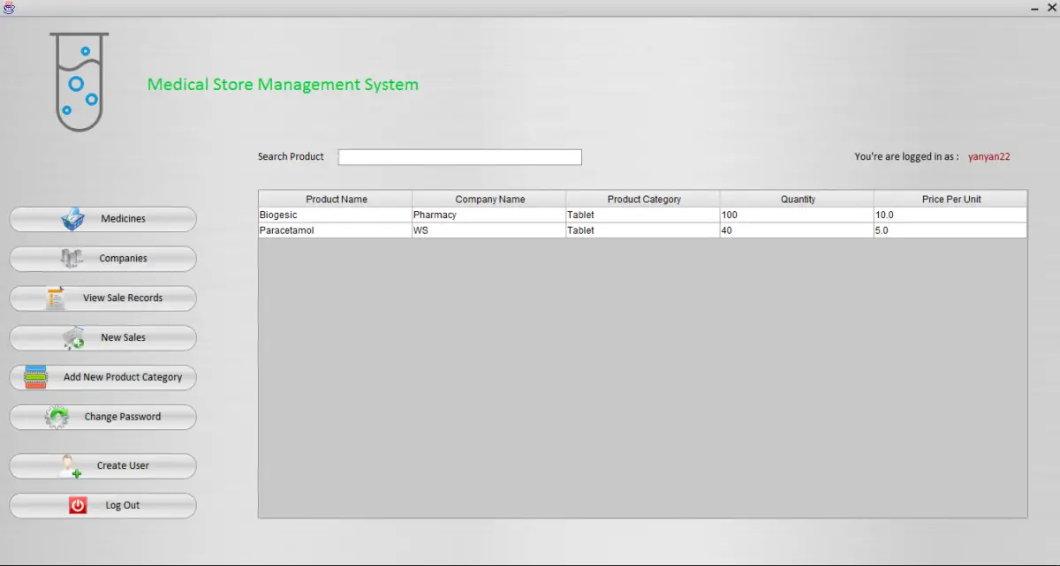This screenshot has width=1060, height=566.
Task: Click the Log Out power icon
Action: click(x=76, y=505)
